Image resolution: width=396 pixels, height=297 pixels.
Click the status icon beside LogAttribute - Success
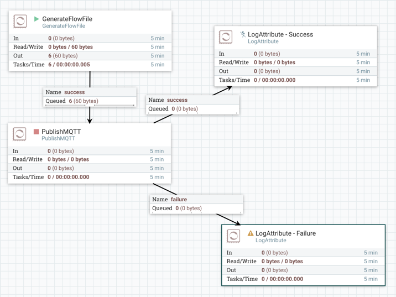pos(242,34)
